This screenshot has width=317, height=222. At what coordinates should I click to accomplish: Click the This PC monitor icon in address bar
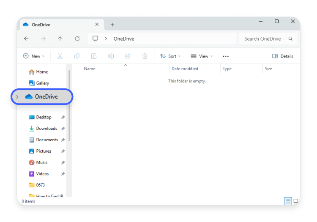[95, 38]
